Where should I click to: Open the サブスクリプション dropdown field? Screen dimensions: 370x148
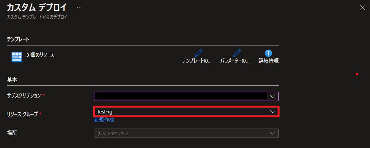click(186, 96)
